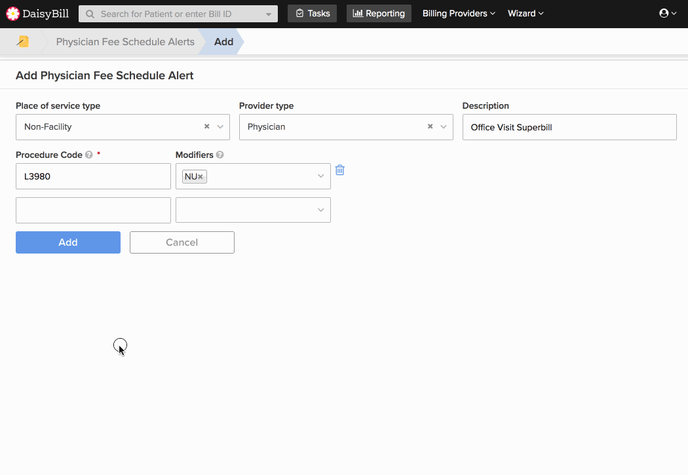Expand the Place of service type dropdown
The image size is (688, 475).
click(220, 126)
